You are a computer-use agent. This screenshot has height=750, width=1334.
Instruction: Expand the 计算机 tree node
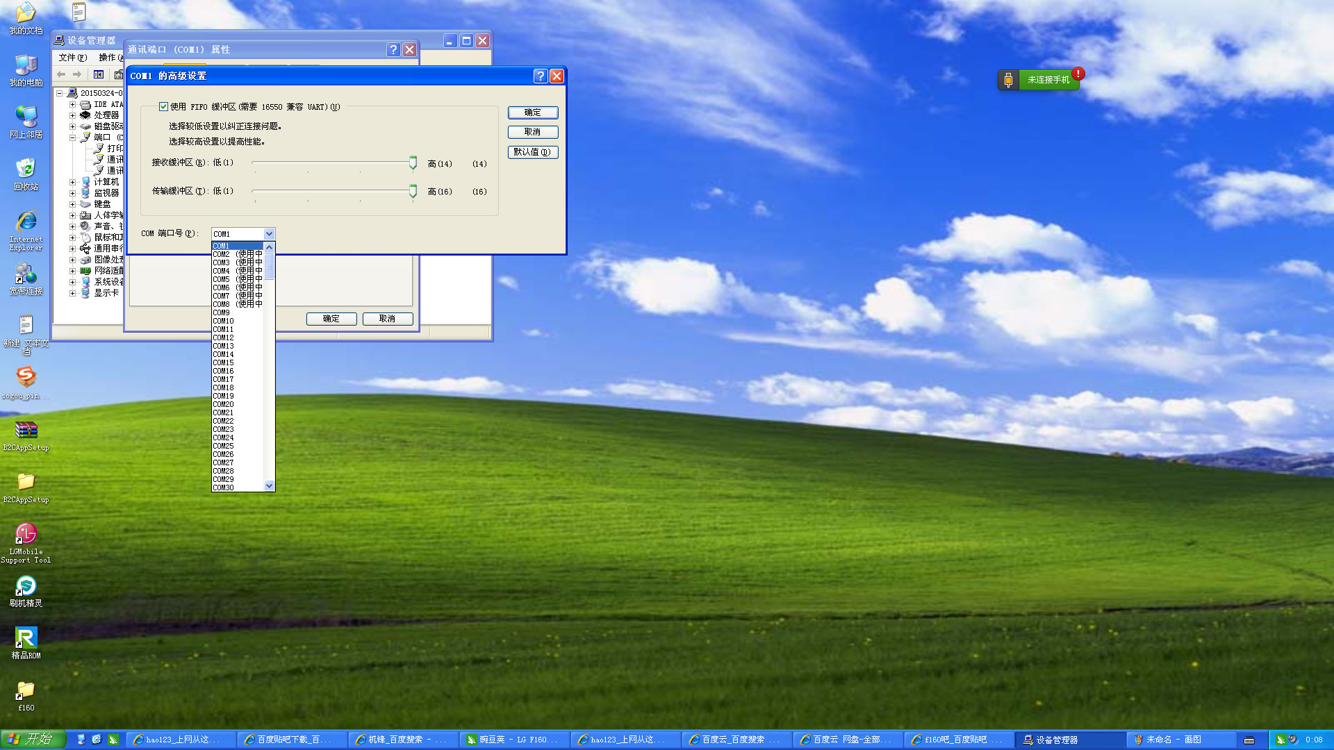click(72, 182)
